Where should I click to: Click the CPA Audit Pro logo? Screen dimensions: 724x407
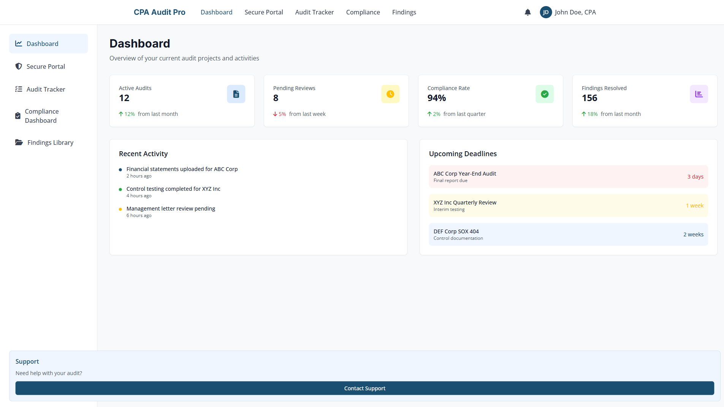pos(160,12)
